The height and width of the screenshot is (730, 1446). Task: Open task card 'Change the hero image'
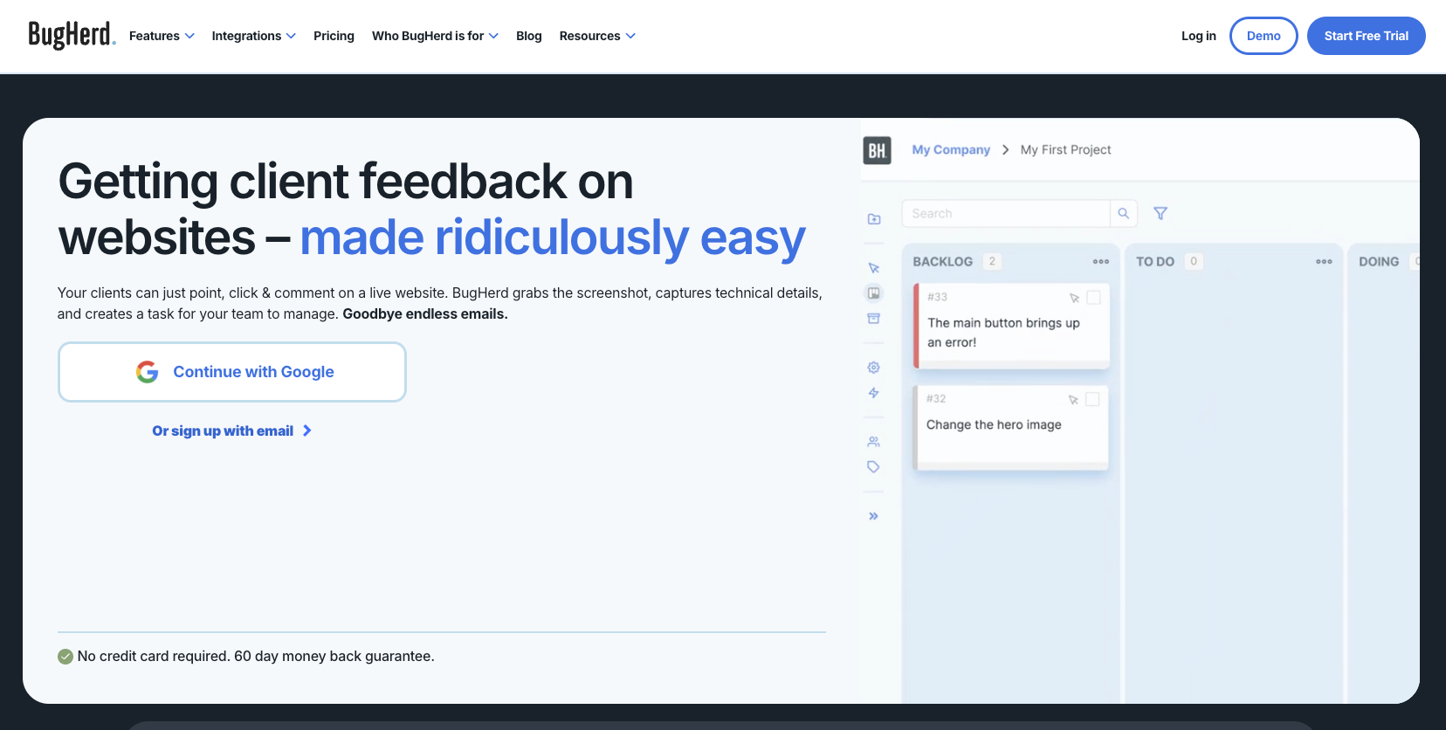tap(1010, 428)
